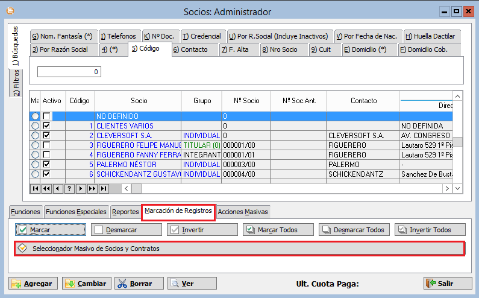Image resolution: width=479 pixels, height=298 pixels.
Task: Select the radio marker for PALERMO NÉSTOR
Action: [35, 165]
